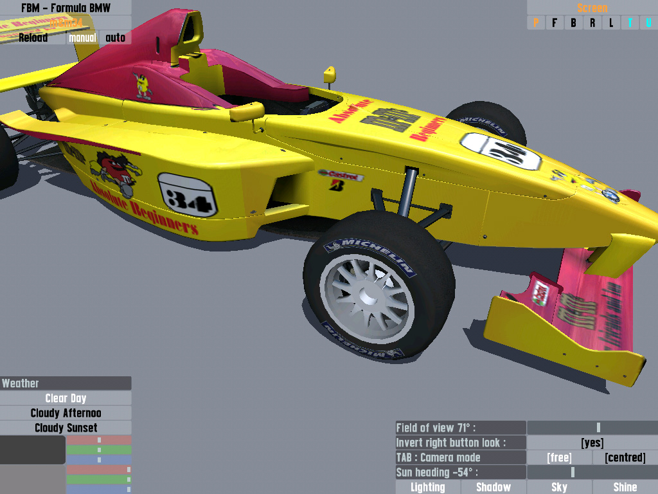Screen dimensions: 658x494
Task: Adjust the upper red color slider
Action: click(x=99, y=440)
